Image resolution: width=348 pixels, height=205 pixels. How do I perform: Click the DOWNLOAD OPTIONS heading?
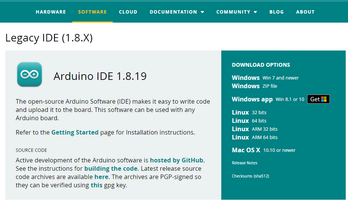tap(261, 65)
